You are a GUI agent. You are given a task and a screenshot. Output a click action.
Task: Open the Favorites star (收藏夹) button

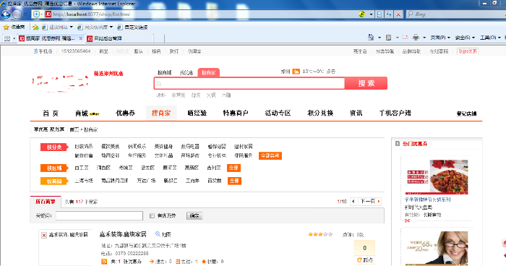(14, 27)
